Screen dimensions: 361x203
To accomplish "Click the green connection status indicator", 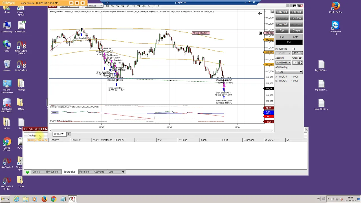I will pos(27,172).
